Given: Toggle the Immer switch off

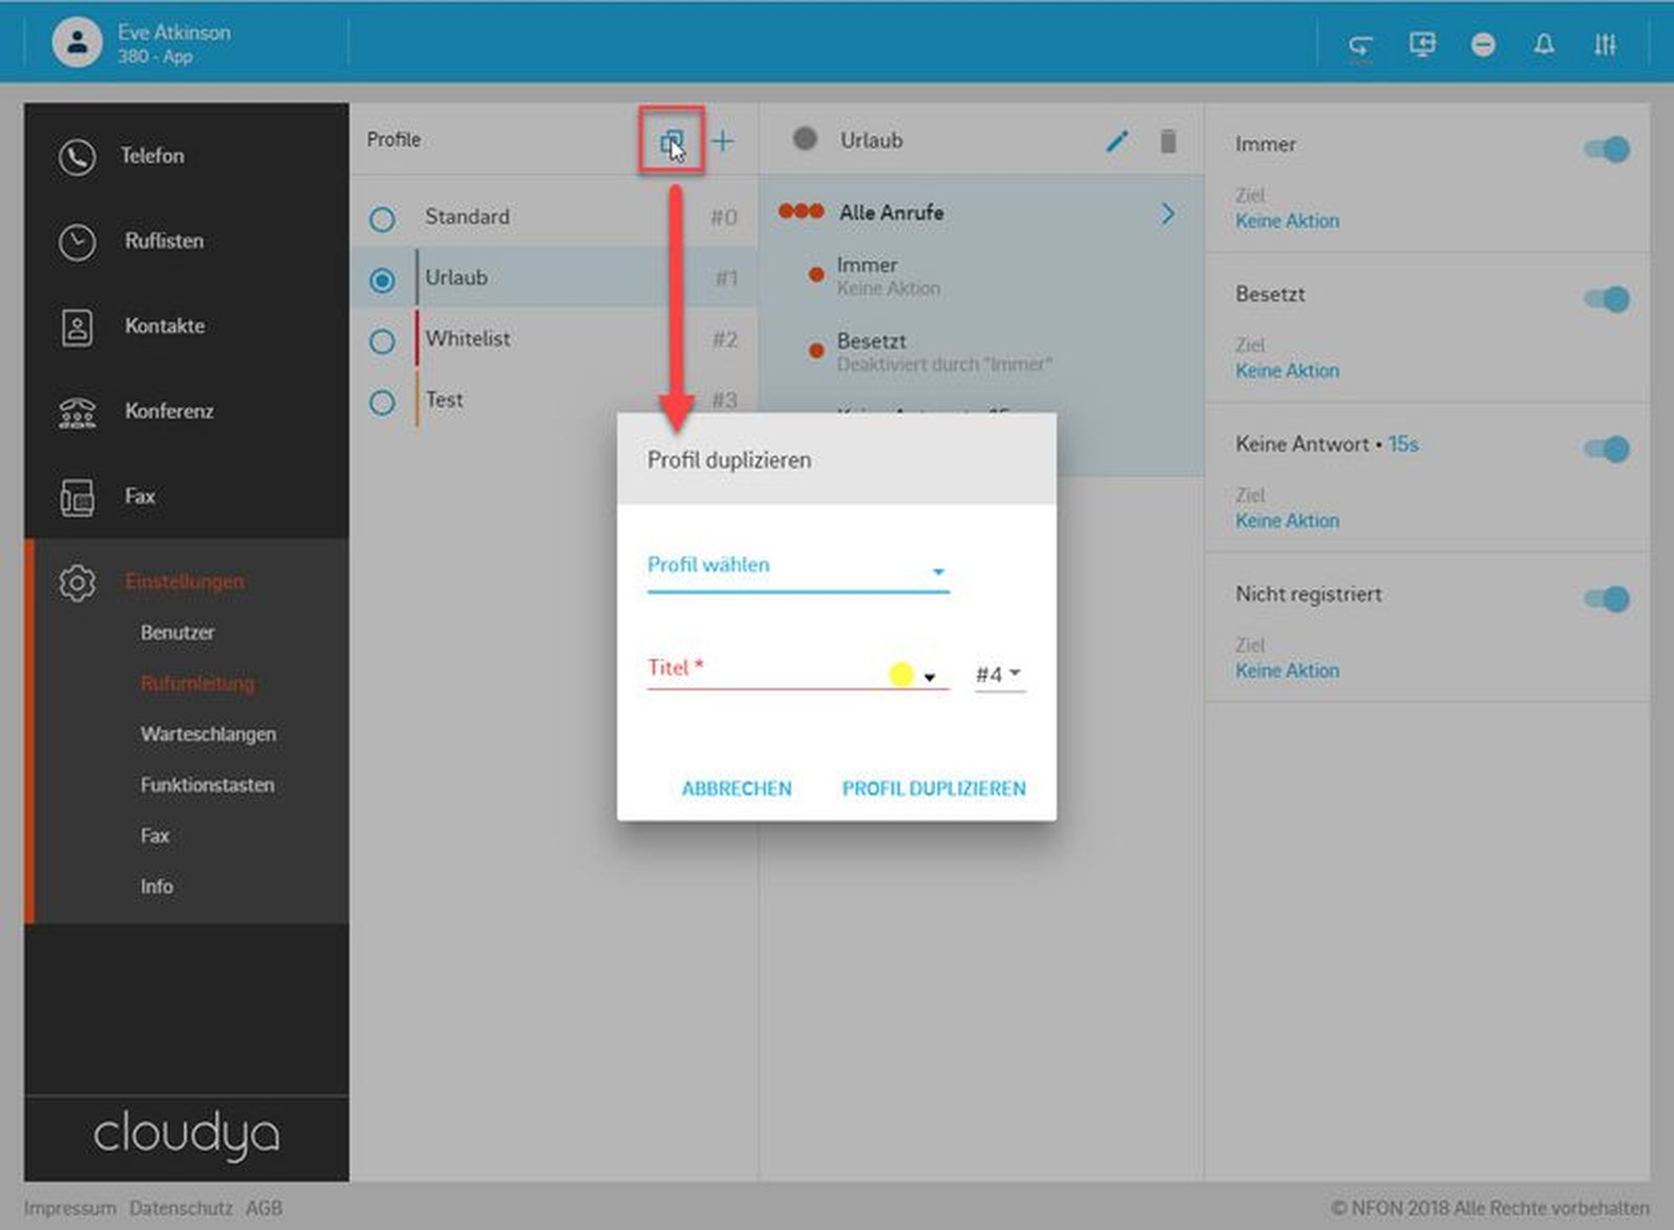Looking at the screenshot, I should [1607, 150].
